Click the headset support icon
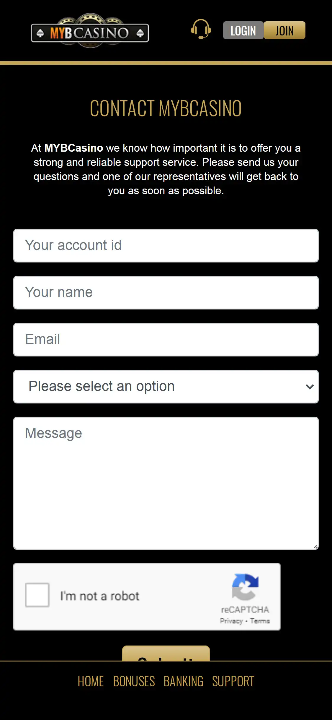The width and height of the screenshot is (332, 720). [201, 29]
